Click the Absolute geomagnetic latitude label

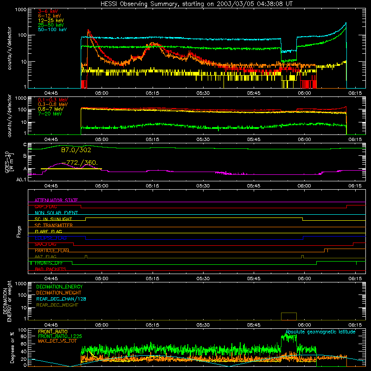[320, 332]
